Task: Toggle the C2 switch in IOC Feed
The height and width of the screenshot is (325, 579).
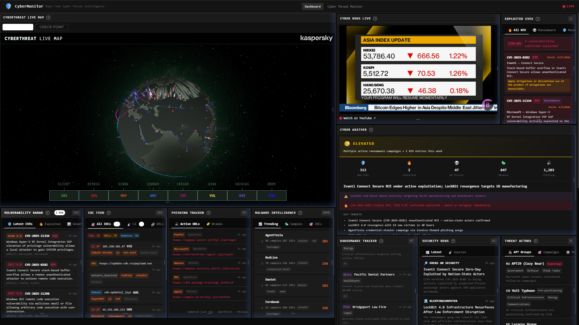Action: point(141,224)
